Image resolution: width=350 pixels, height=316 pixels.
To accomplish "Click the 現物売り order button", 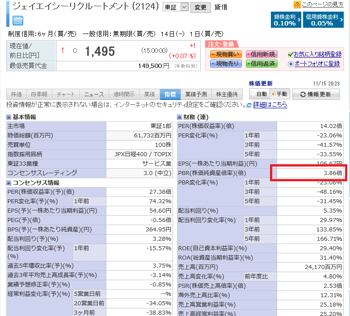I will click(226, 64).
